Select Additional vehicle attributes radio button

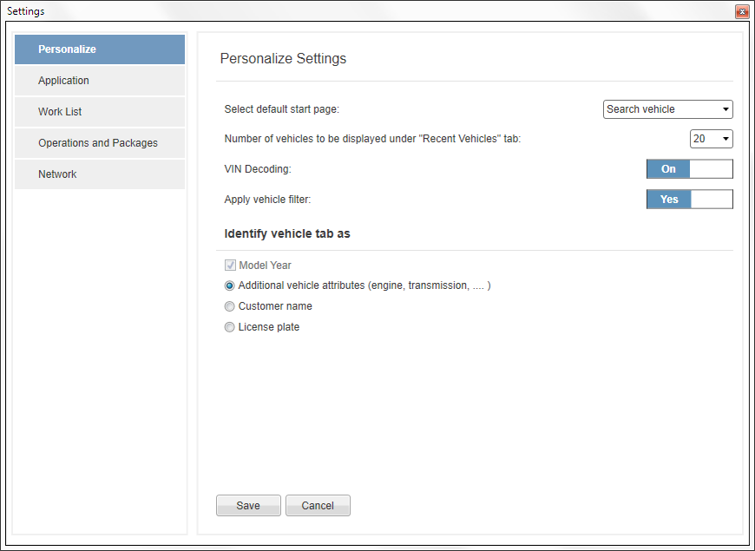pos(230,285)
